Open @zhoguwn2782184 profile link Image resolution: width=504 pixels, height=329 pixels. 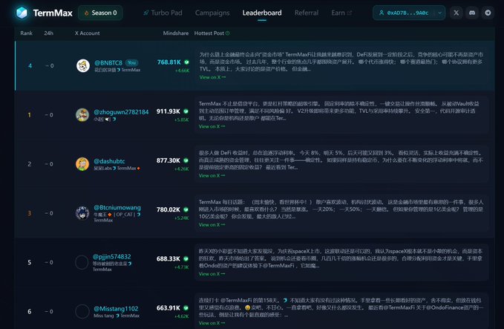pyautogui.click(x=121, y=112)
